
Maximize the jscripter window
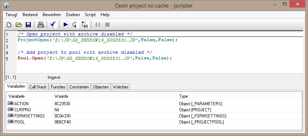coord(284,4)
